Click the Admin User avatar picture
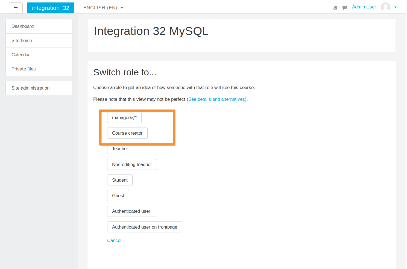407x269 pixels. pyautogui.click(x=385, y=7)
